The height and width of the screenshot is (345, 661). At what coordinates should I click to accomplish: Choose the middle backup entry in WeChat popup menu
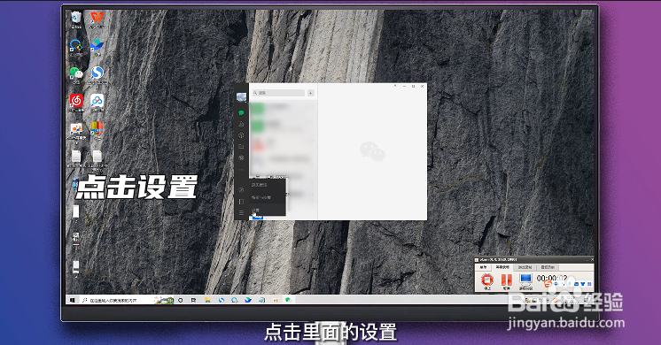pyautogui.click(x=268, y=197)
